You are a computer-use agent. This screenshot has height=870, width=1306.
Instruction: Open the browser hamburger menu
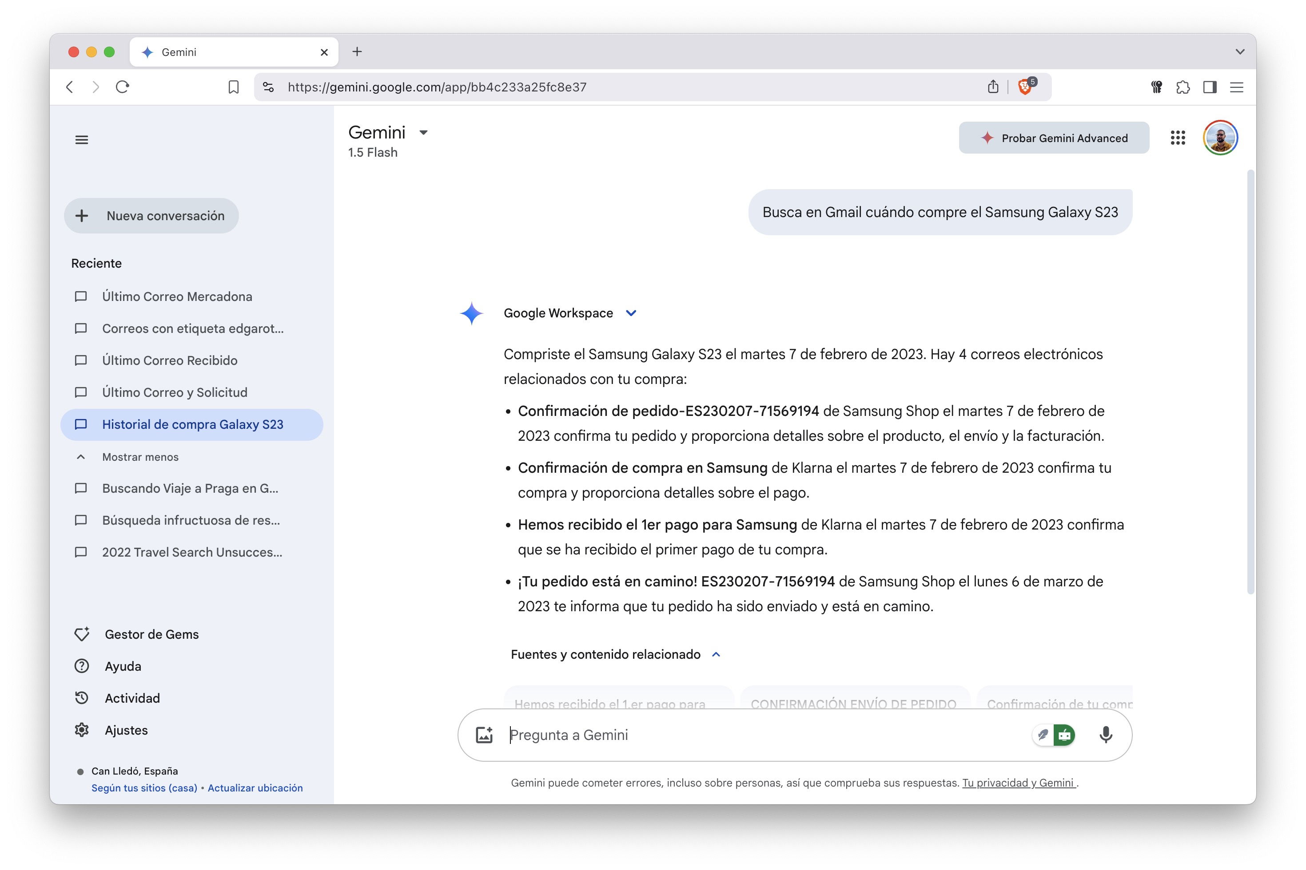(1237, 87)
